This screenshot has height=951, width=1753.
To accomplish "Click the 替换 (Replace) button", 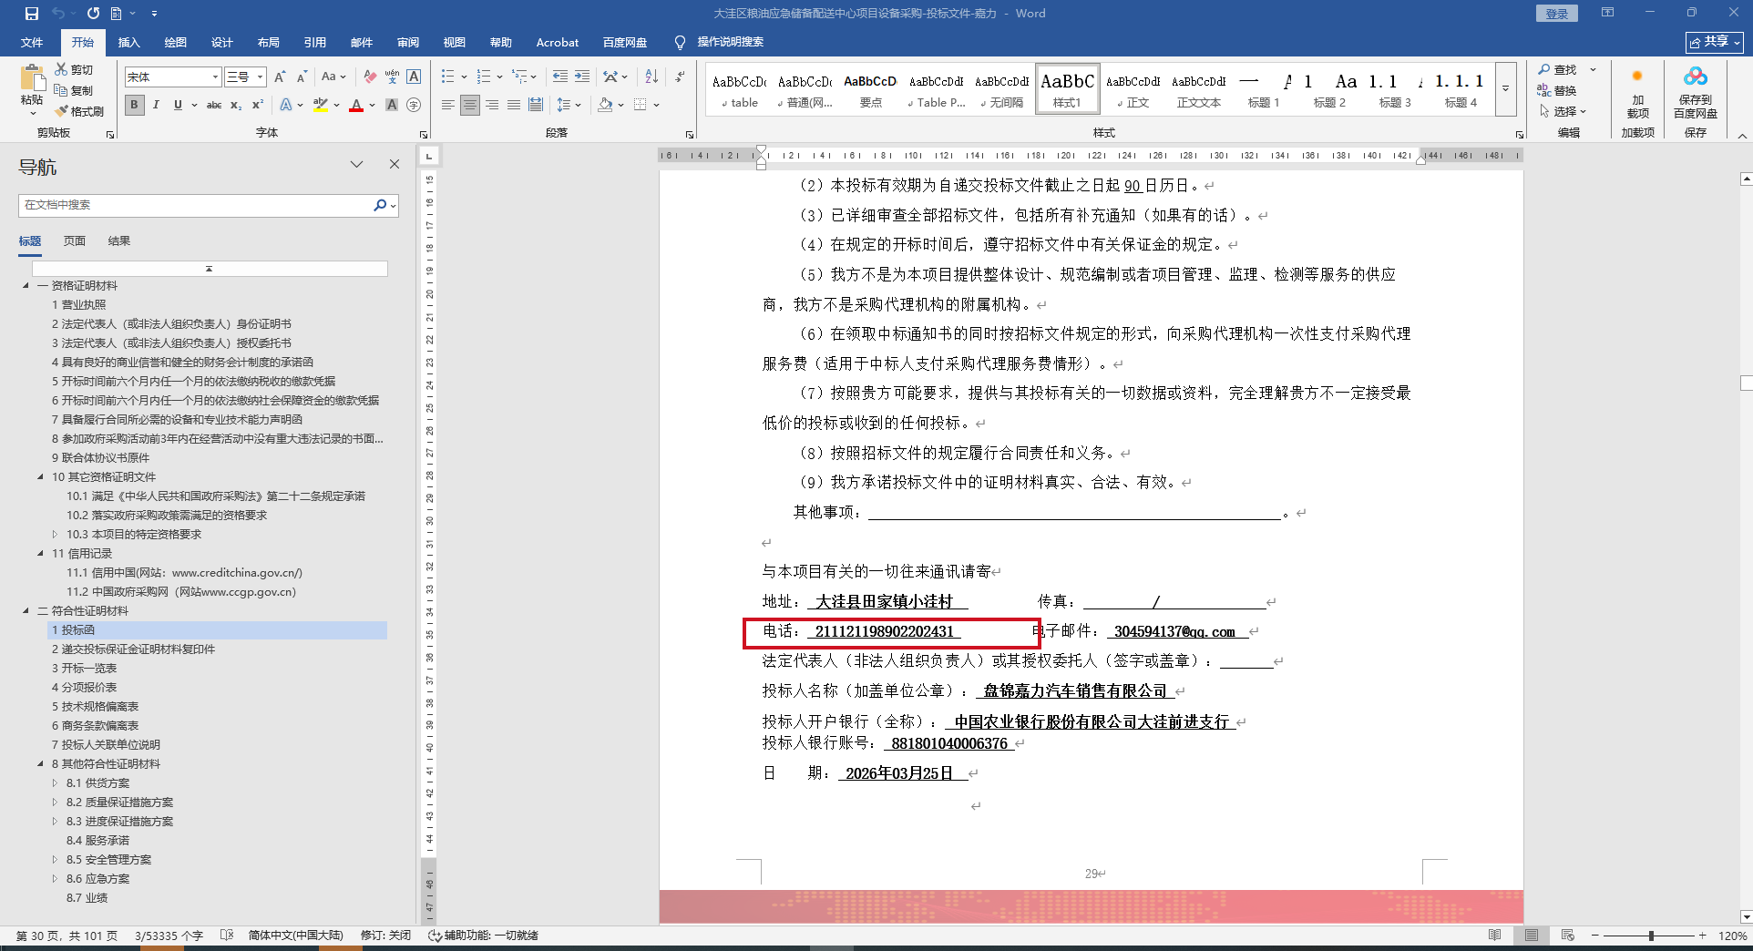I will pyautogui.click(x=1557, y=90).
